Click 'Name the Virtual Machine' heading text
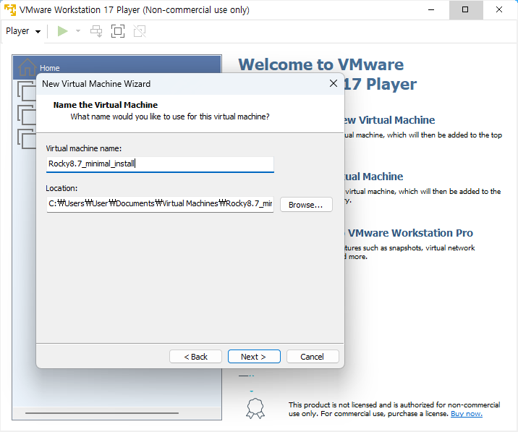The width and height of the screenshot is (518, 432). (106, 105)
